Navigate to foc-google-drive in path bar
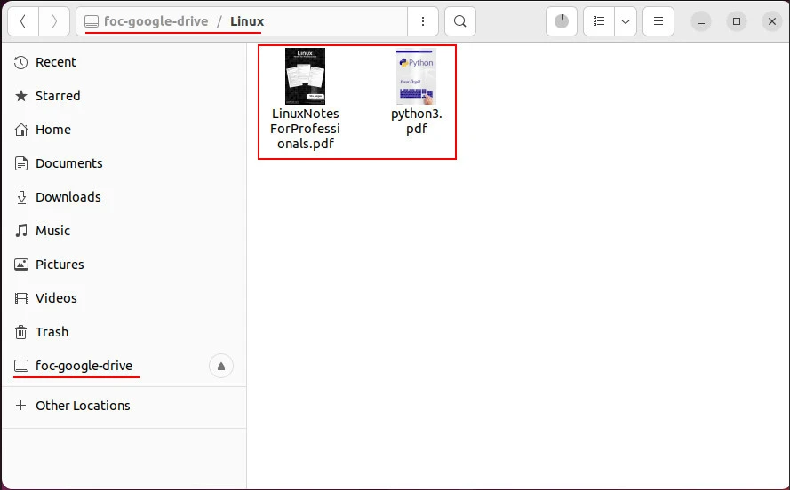790x490 pixels. [x=155, y=21]
